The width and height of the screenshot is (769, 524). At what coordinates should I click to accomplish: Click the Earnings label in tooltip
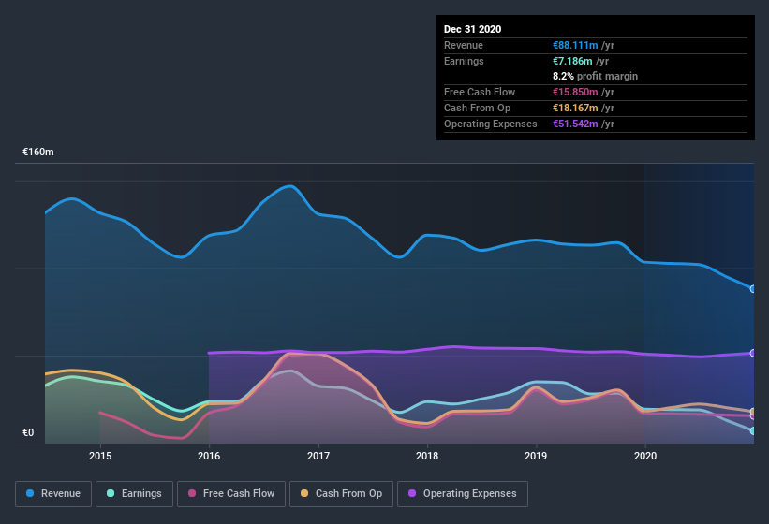464,61
